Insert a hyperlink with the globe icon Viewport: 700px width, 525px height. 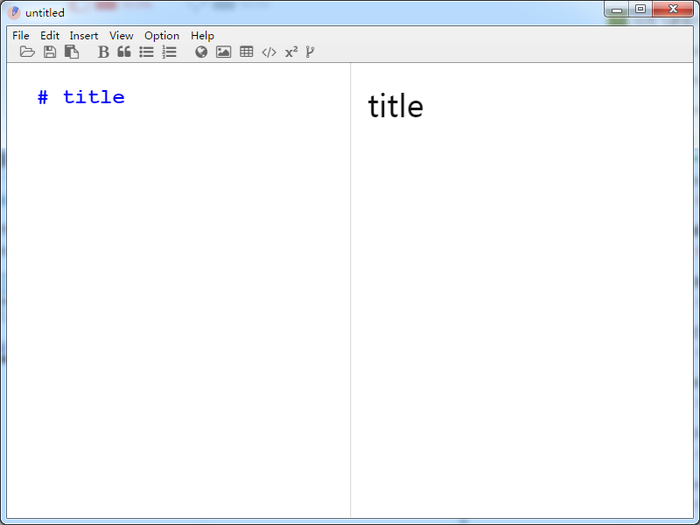pyautogui.click(x=201, y=52)
